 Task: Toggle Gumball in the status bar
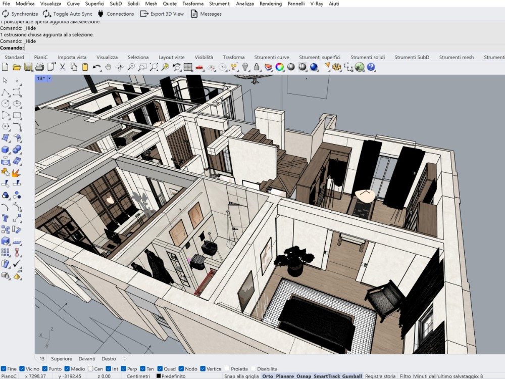pyautogui.click(x=352, y=376)
